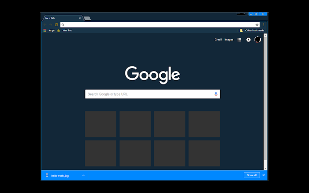Click the scrollbar up arrow
This screenshot has width=309, height=193.
pyautogui.click(x=266, y=35)
